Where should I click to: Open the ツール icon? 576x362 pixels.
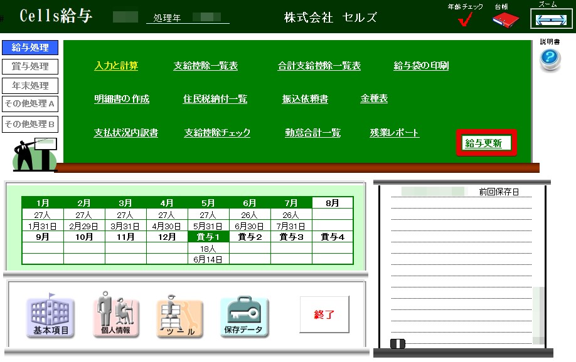180,318
